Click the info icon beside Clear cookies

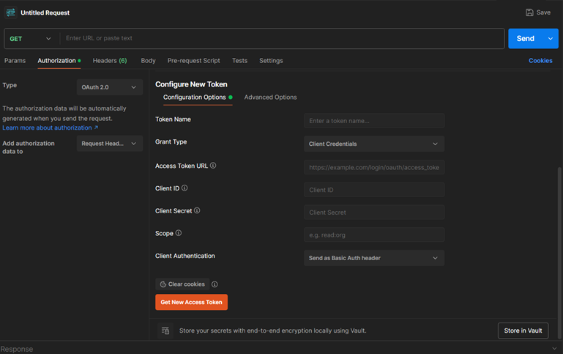tap(215, 284)
